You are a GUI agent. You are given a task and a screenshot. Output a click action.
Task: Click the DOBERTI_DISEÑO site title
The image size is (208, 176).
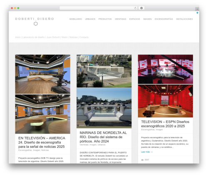click(35, 19)
